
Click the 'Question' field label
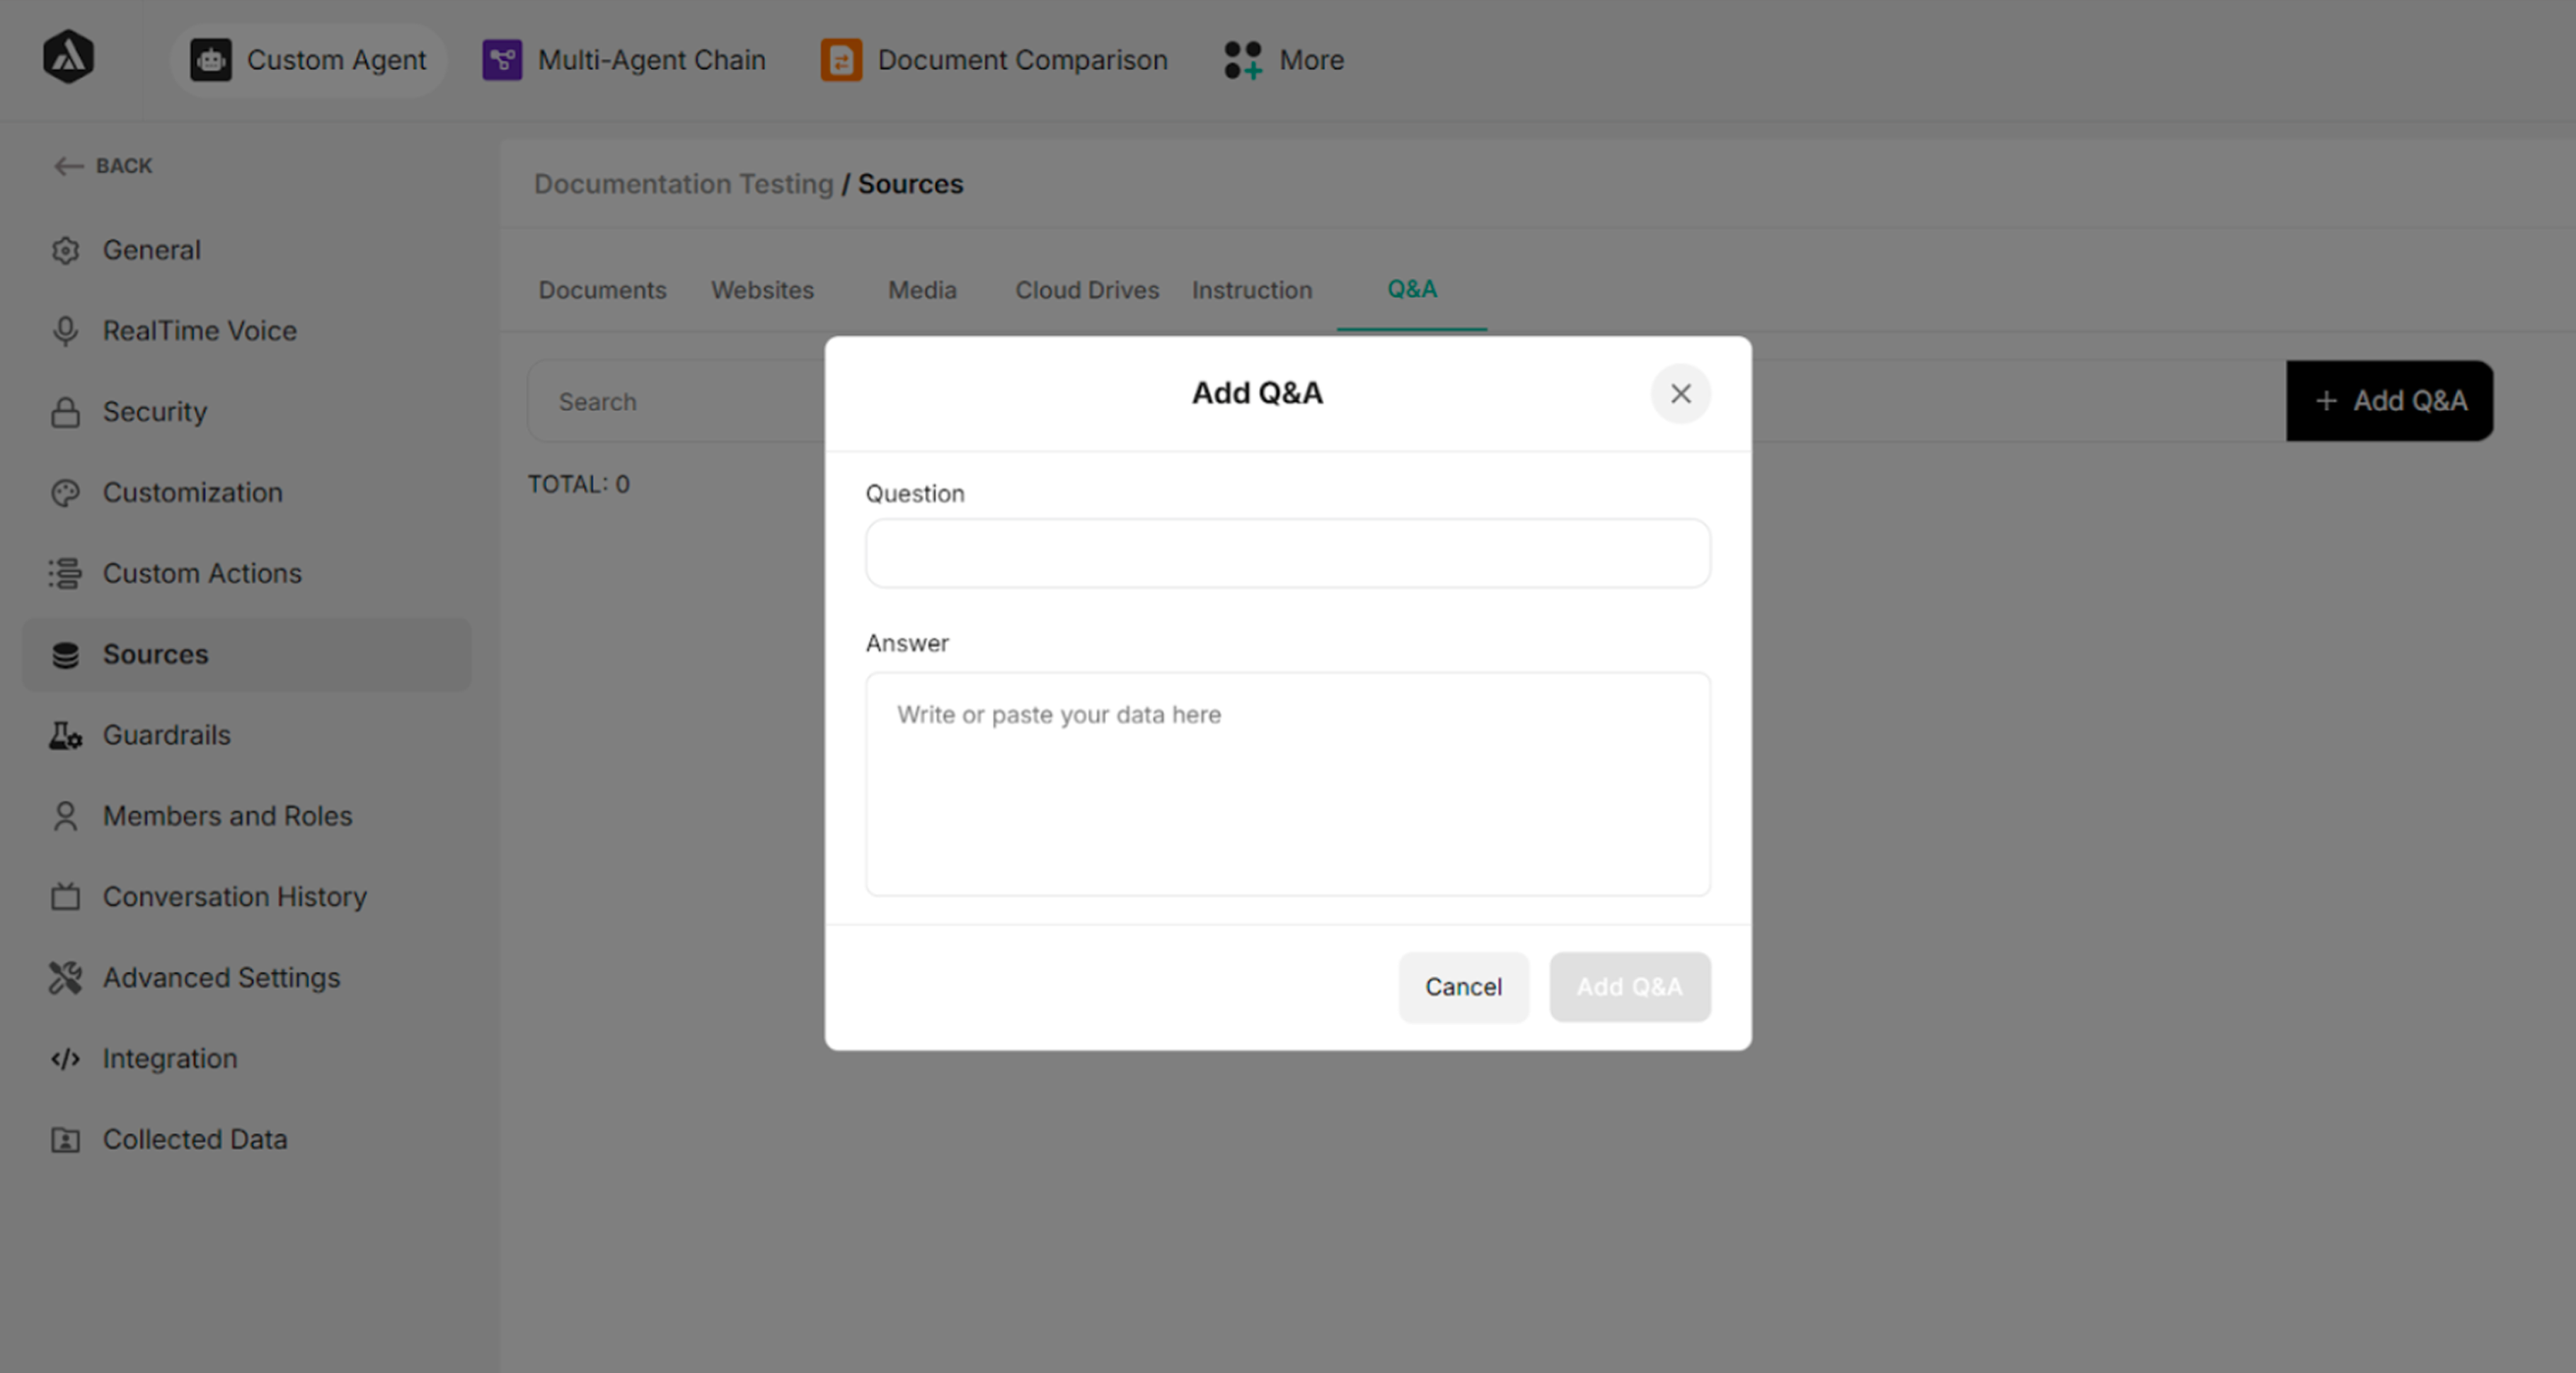pos(914,494)
